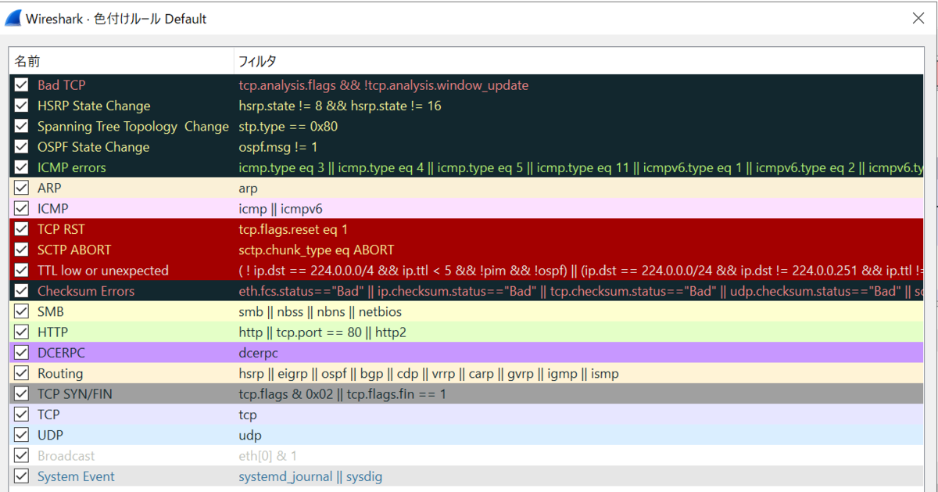The image size is (938, 492).
Task: Click filter ospf.msg != 1
Action: click(277, 147)
